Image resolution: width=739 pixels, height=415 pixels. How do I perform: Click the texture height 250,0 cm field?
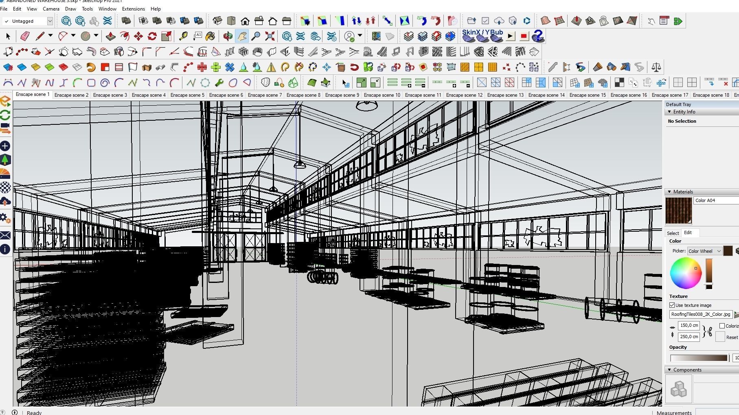pos(689,337)
